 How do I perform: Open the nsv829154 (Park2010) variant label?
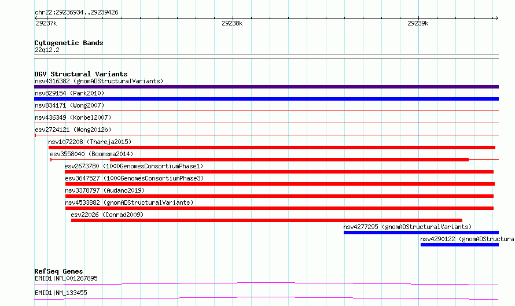[69, 93]
